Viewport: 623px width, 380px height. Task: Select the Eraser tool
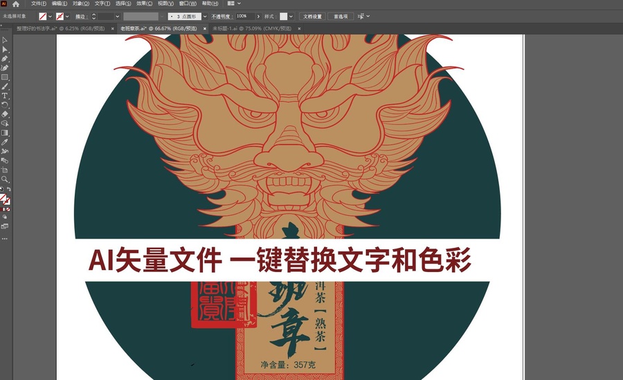coord(5,114)
